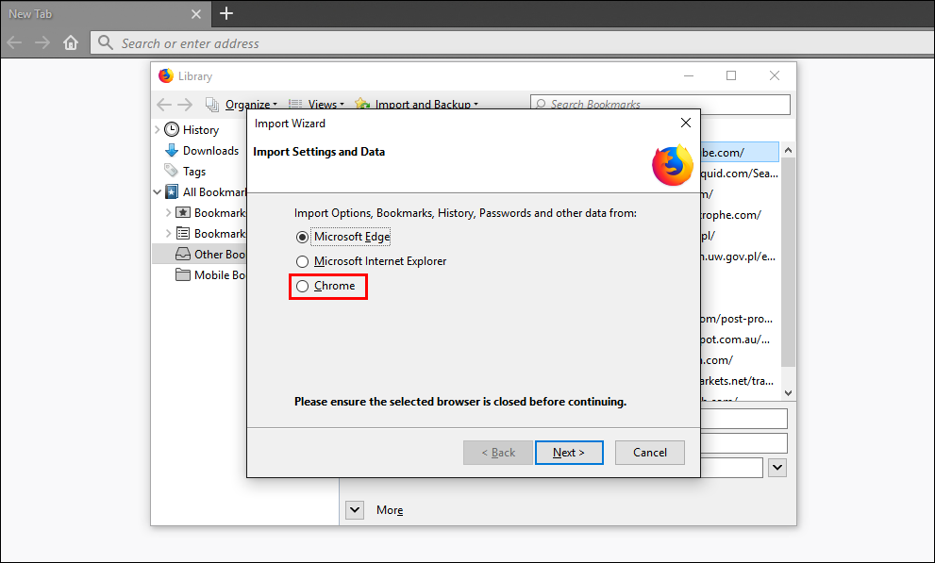Screen dimensions: 935x563
Task: Select History in Library sidebar
Action: [x=200, y=130]
